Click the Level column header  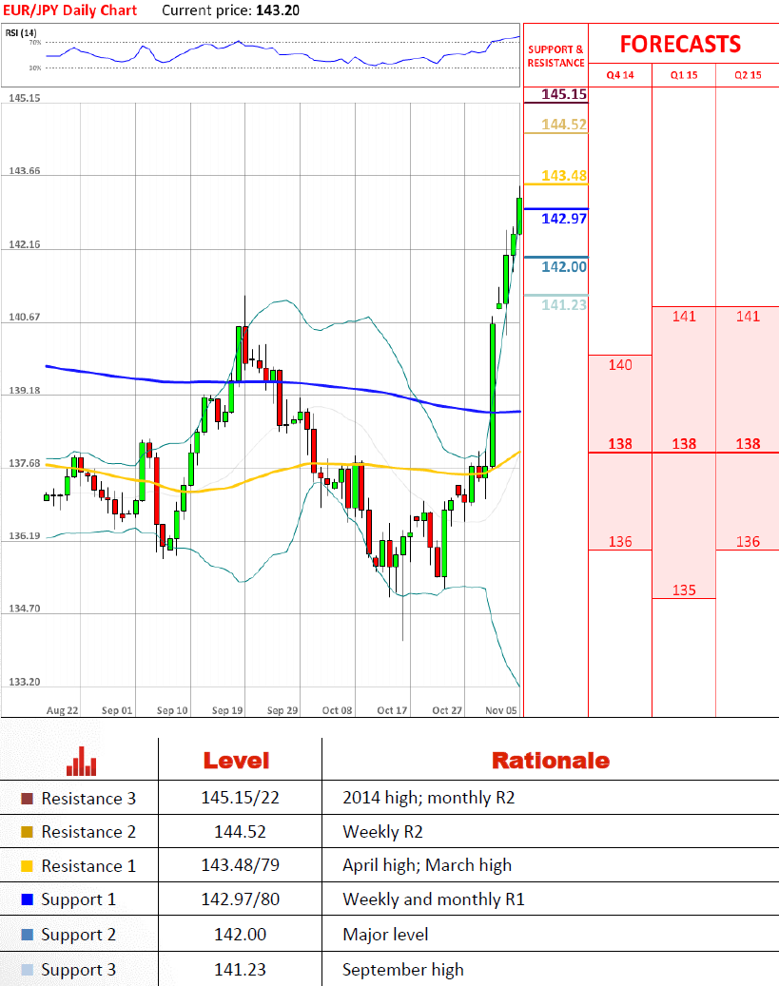click(236, 761)
